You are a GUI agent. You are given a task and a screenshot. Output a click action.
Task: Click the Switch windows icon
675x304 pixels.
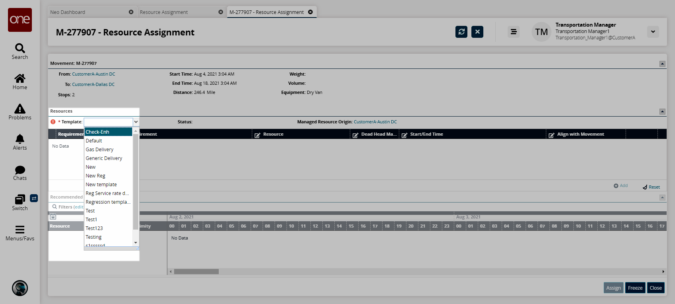(20, 199)
